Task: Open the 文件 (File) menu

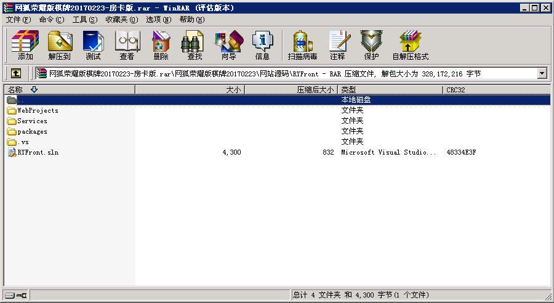Action: 18,20
